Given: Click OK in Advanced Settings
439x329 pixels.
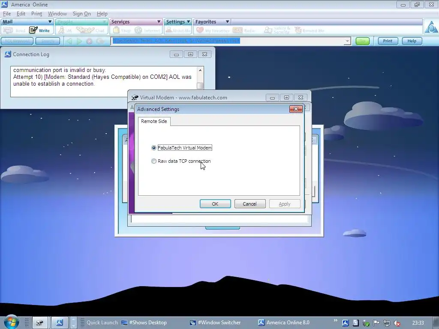Looking at the screenshot, I should pyautogui.click(x=215, y=204).
